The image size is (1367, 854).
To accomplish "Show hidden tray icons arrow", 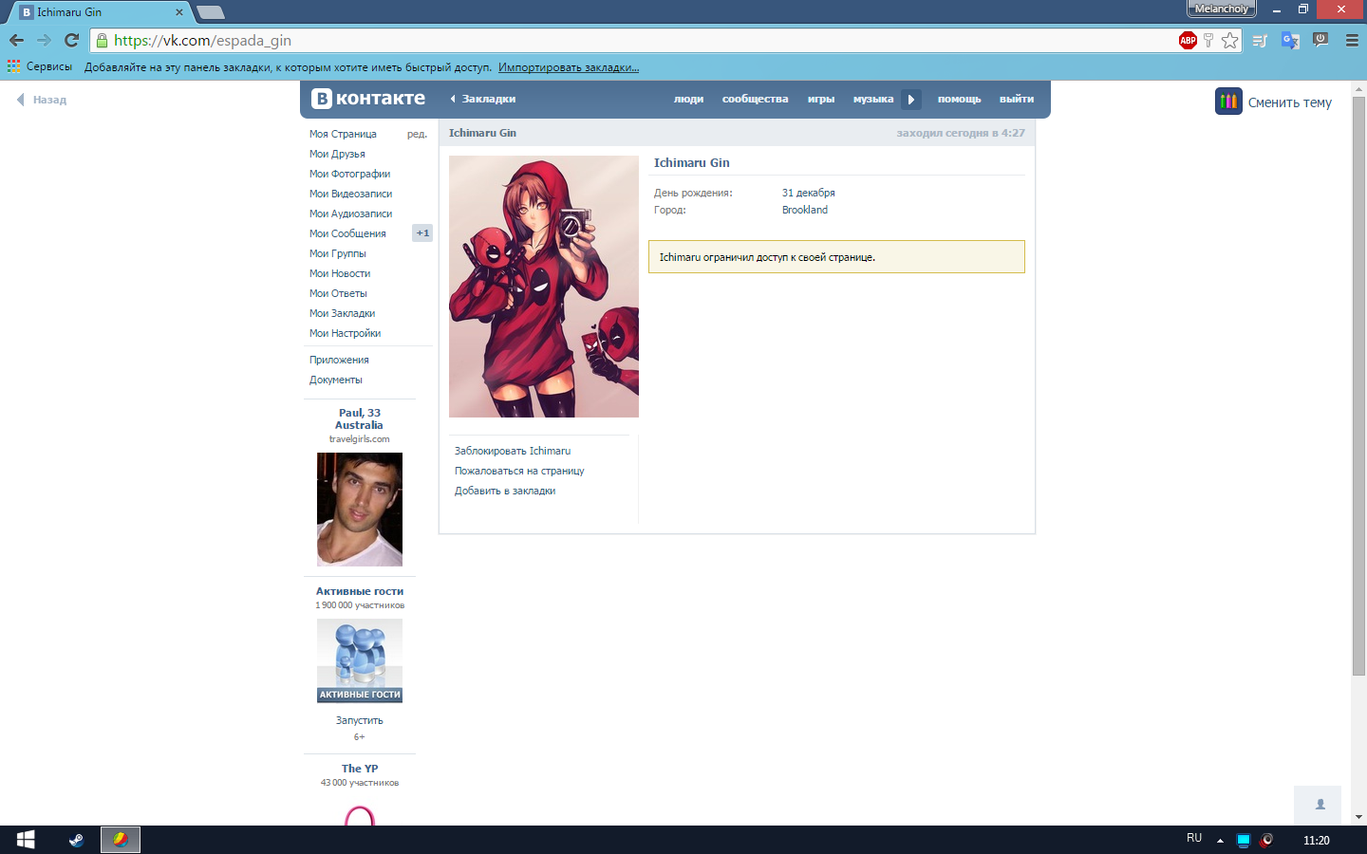I will click(x=1220, y=840).
